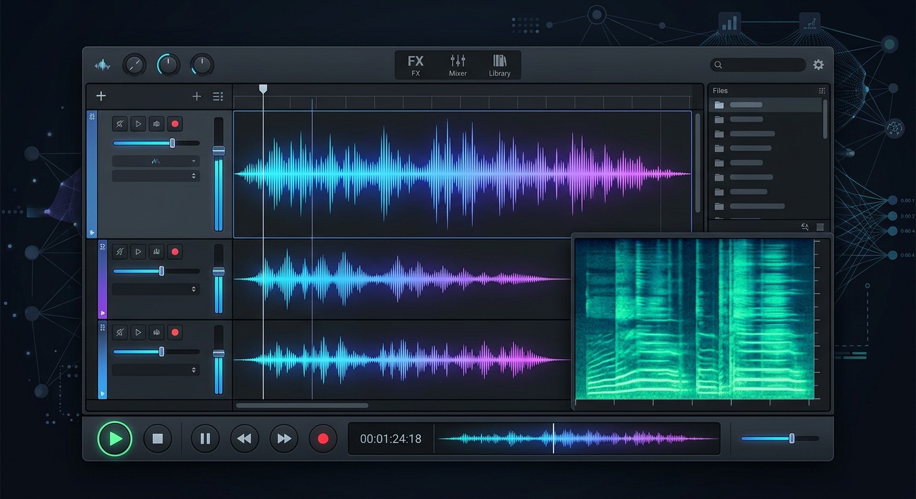Open the bottom track's stepper selector
Viewport: 916px width, 499px height.
tap(156, 370)
